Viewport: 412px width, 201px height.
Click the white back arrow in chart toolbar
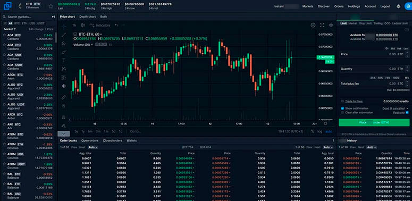click(64, 86)
